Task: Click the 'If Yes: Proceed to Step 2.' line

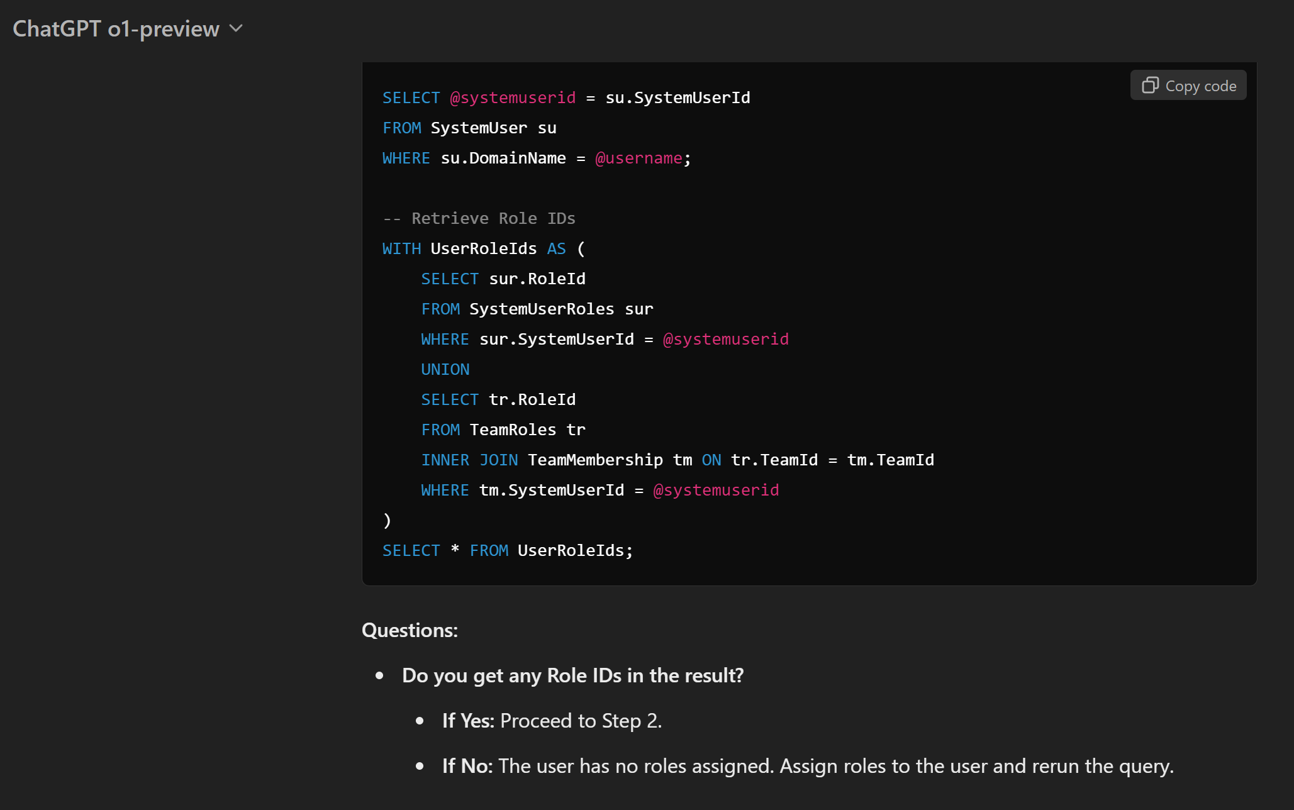Action: click(552, 721)
